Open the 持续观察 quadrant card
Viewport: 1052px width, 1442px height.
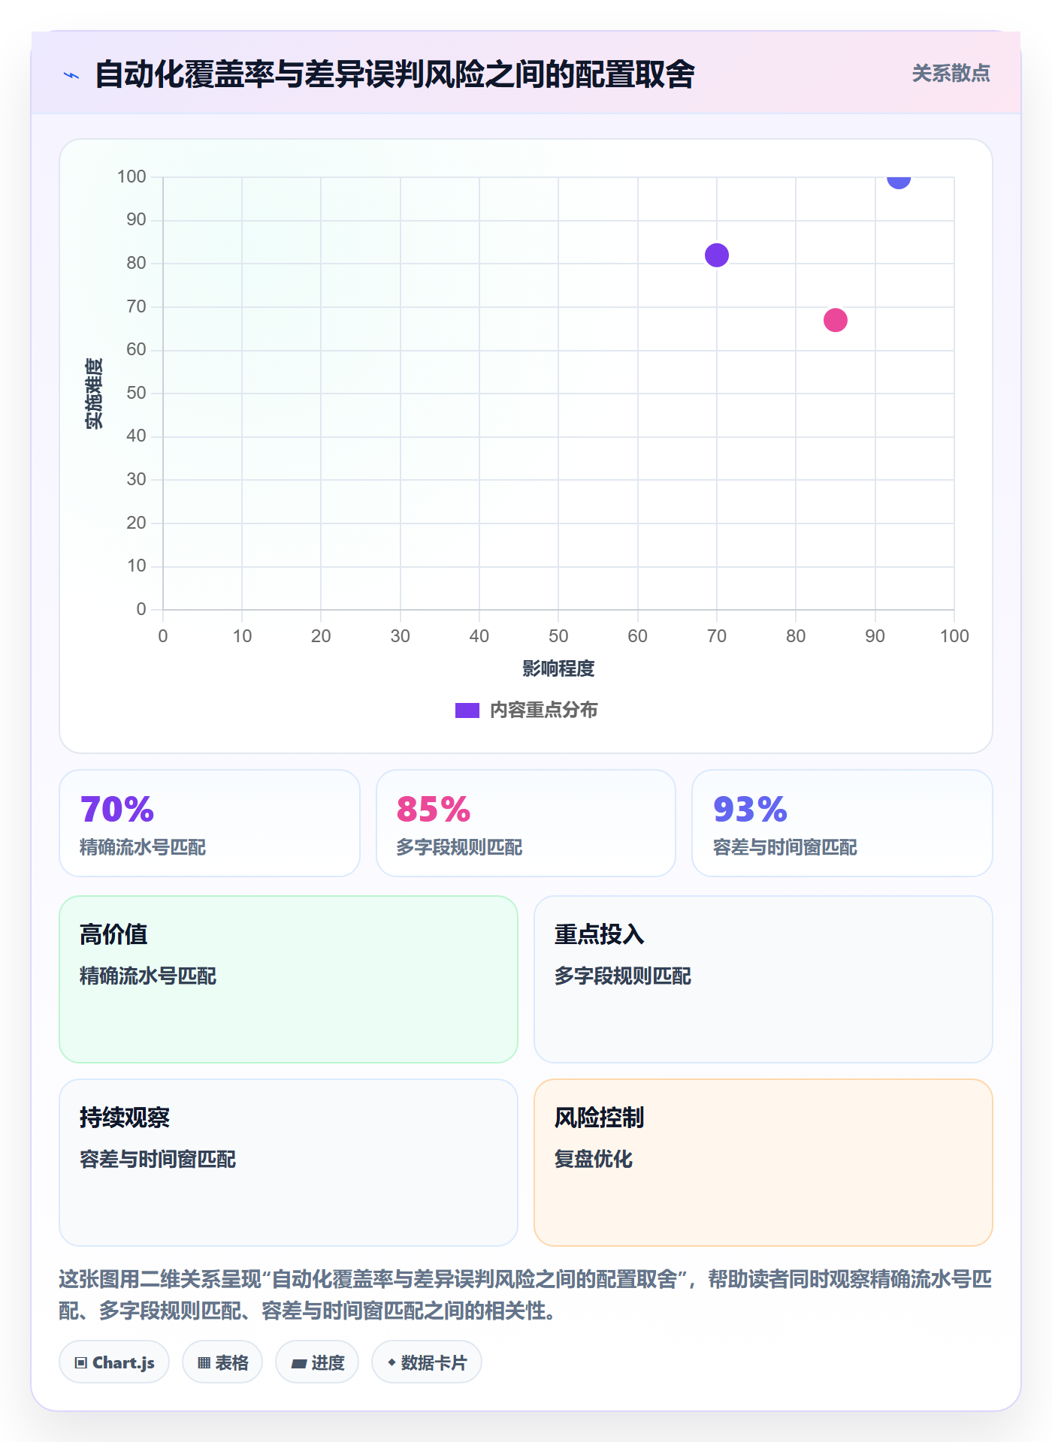click(289, 1163)
